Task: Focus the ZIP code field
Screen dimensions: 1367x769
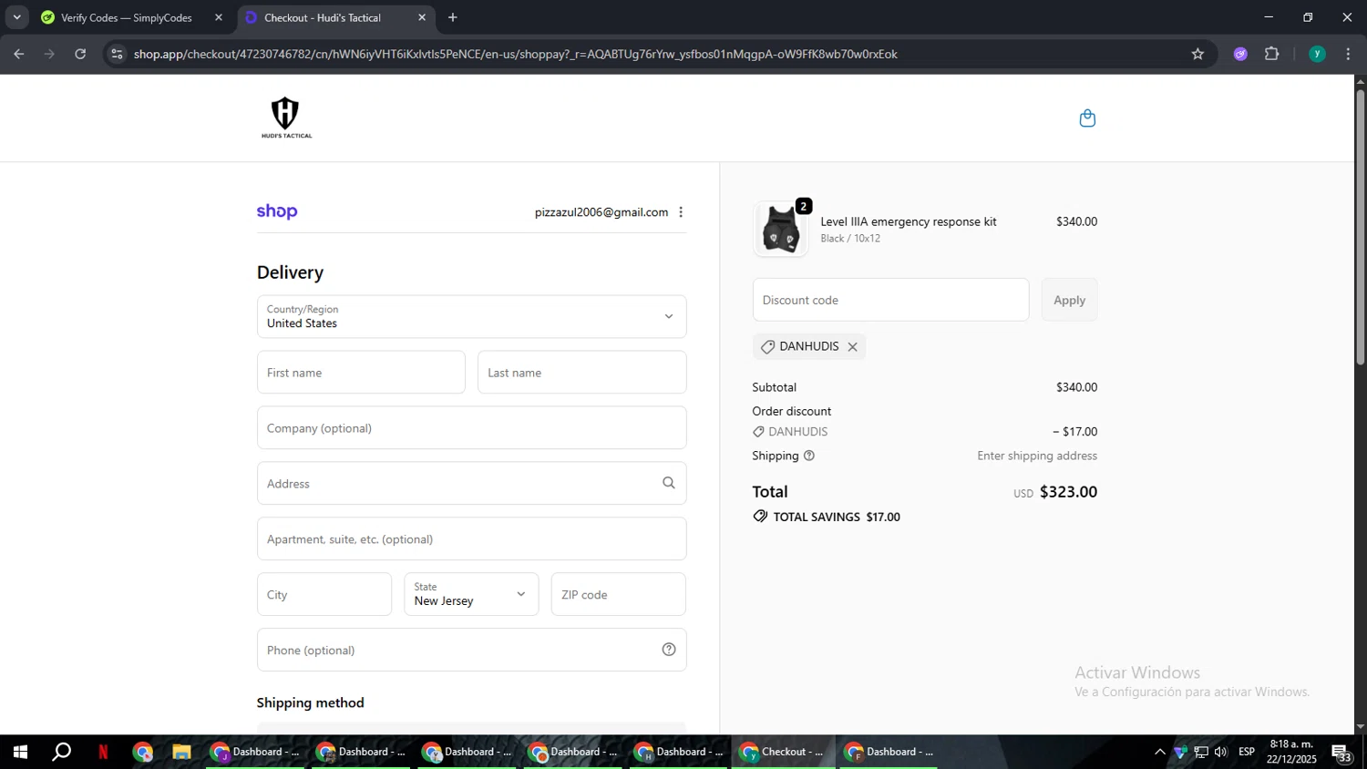Action: tap(618, 594)
